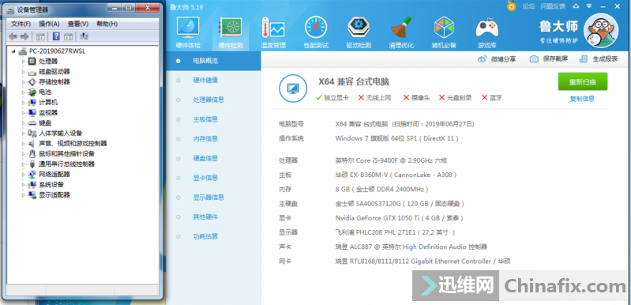Open the 鲁大师 main menu dropdown arrow

tap(589, 6)
